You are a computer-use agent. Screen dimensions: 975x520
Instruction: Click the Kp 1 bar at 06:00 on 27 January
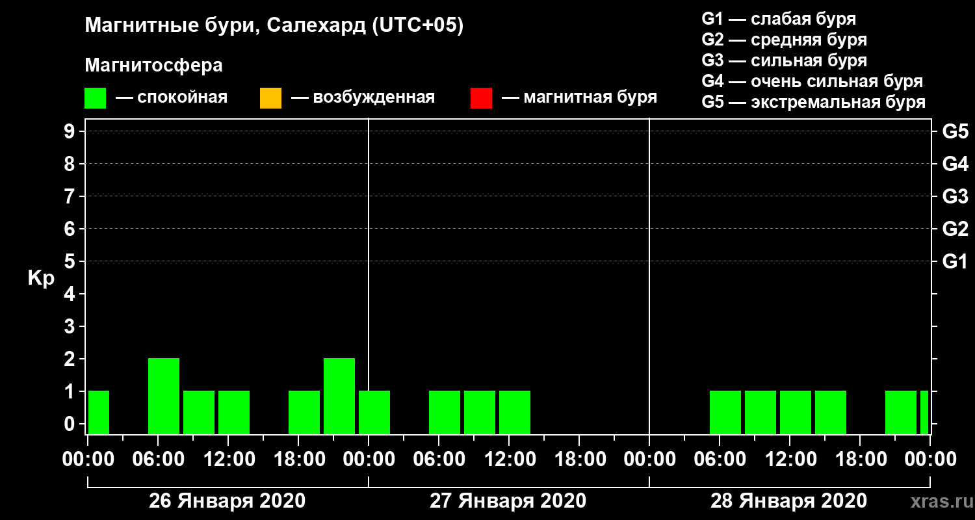(445, 412)
